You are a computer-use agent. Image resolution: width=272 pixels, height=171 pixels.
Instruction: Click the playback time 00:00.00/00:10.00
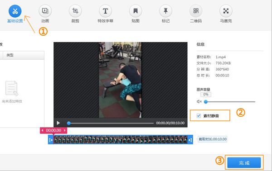point(170,123)
